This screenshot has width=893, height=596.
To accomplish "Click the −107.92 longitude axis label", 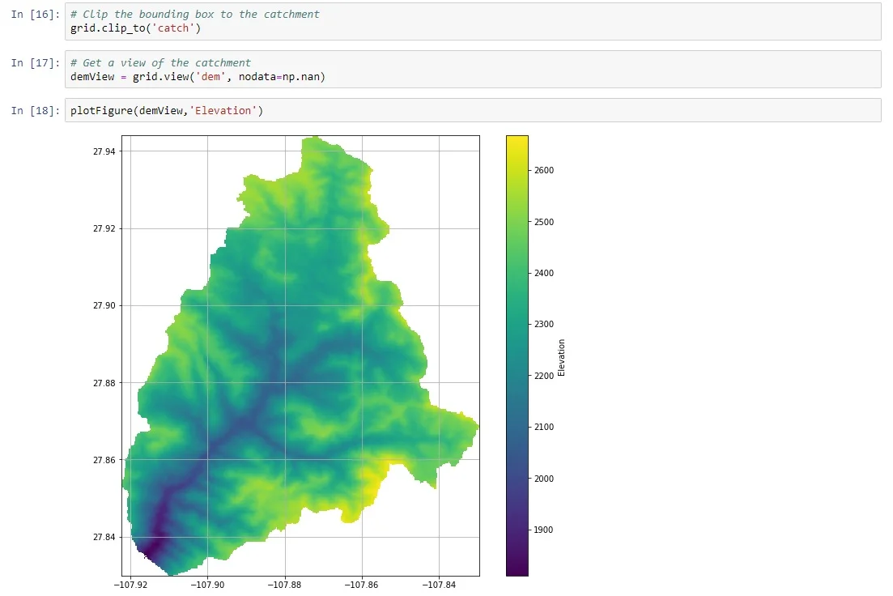I will [130, 585].
